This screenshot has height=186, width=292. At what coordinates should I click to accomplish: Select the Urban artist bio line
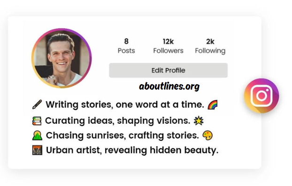[125, 150]
